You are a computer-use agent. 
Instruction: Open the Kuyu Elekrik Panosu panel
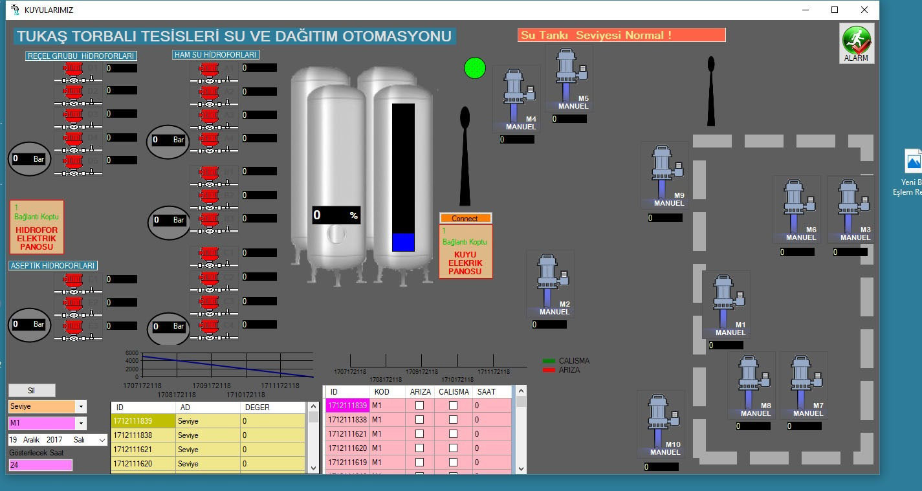pyautogui.click(x=466, y=252)
